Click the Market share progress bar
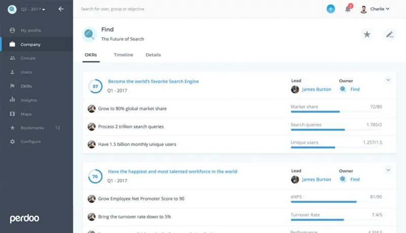This screenshot has height=233, width=406. pos(336,112)
